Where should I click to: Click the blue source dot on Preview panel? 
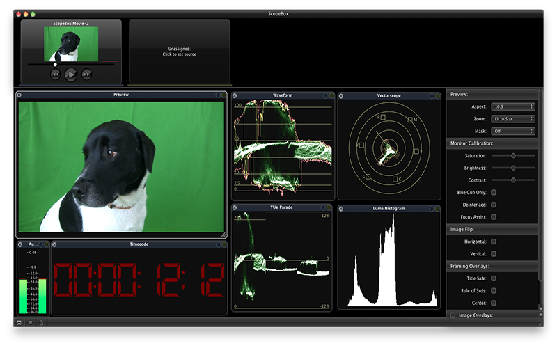tap(218, 95)
